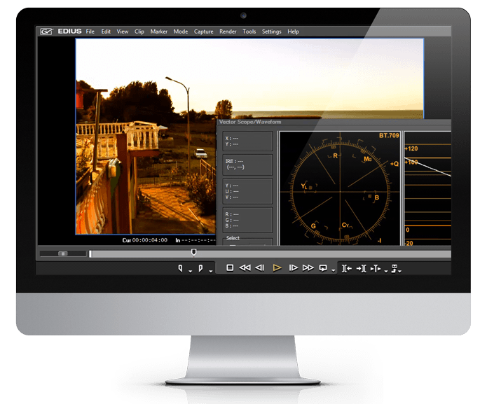Step back to the previous frame
Screen dimensions: 487x404
pyautogui.click(x=260, y=267)
